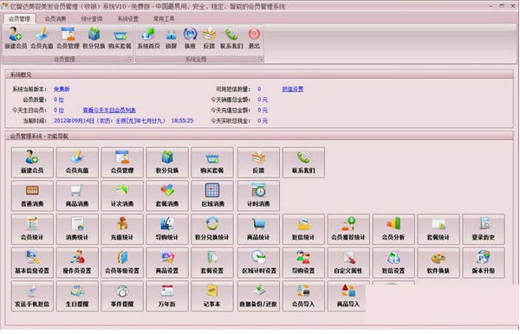Open 短信统计 envelope button
Image resolution: width=520 pixels, height=334 pixels.
[303, 229]
